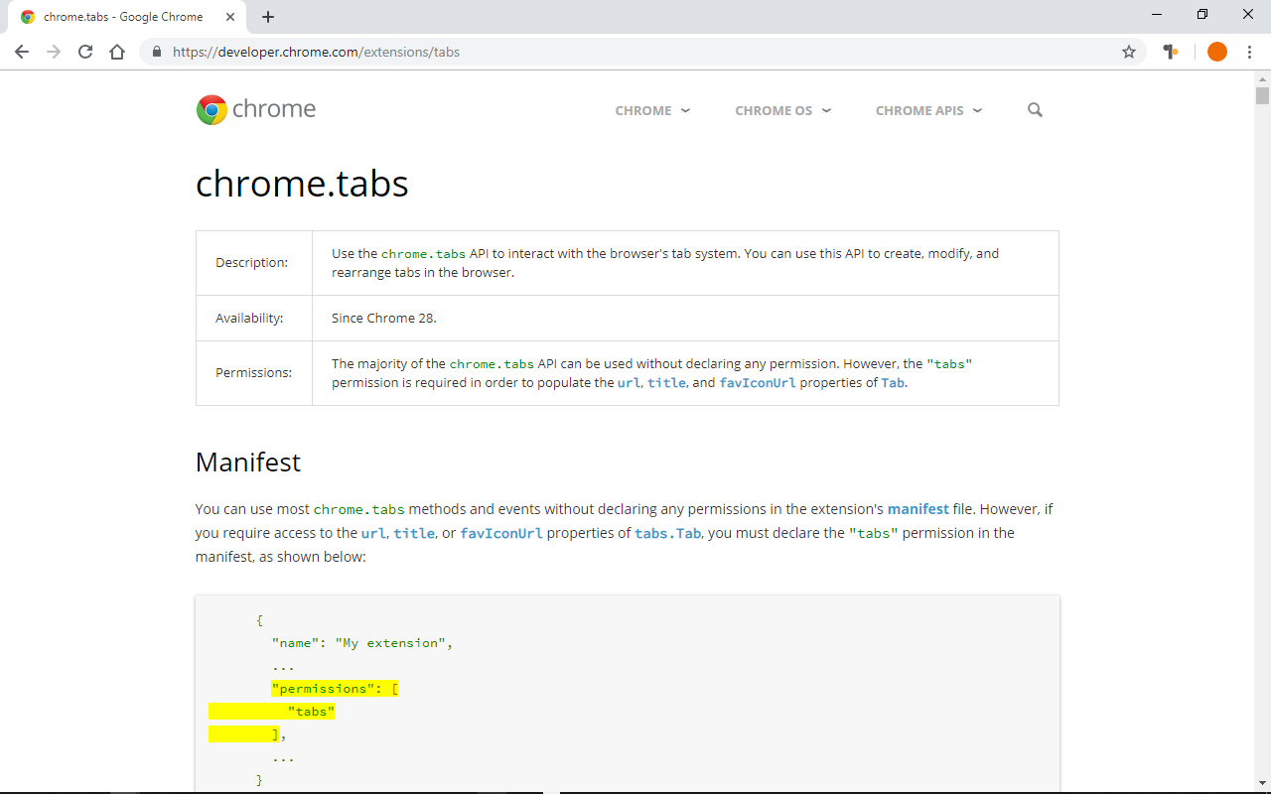The width and height of the screenshot is (1271, 794).
Task: Expand the CHROME OS navigation menu
Action: point(783,110)
